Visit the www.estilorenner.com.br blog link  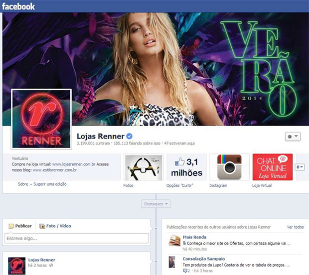point(55,170)
